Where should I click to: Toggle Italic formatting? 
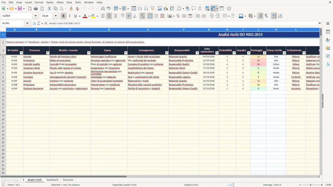click(x=70, y=16)
